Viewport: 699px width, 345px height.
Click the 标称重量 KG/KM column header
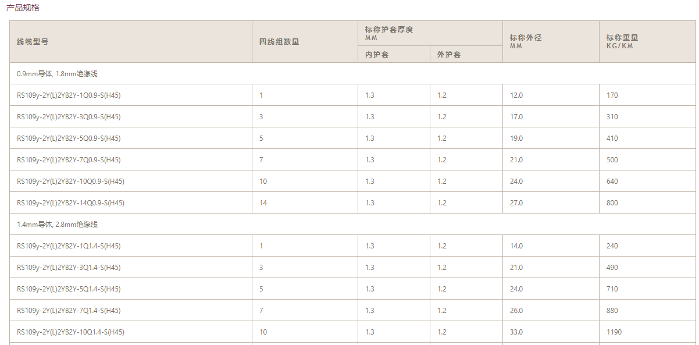[x=622, y=41]
